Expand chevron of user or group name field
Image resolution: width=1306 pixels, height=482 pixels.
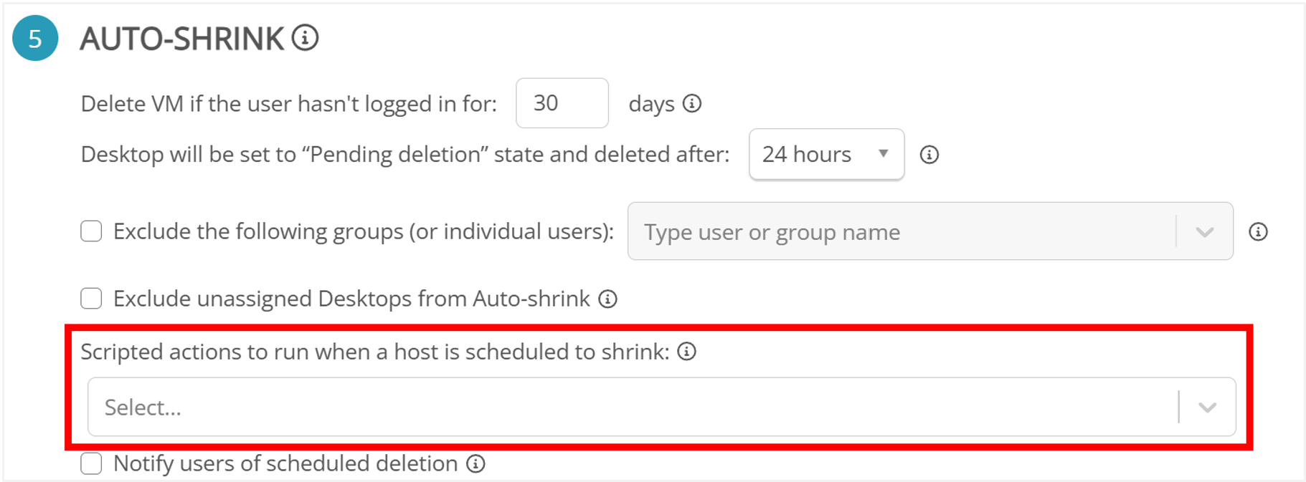pos(1205,232)
